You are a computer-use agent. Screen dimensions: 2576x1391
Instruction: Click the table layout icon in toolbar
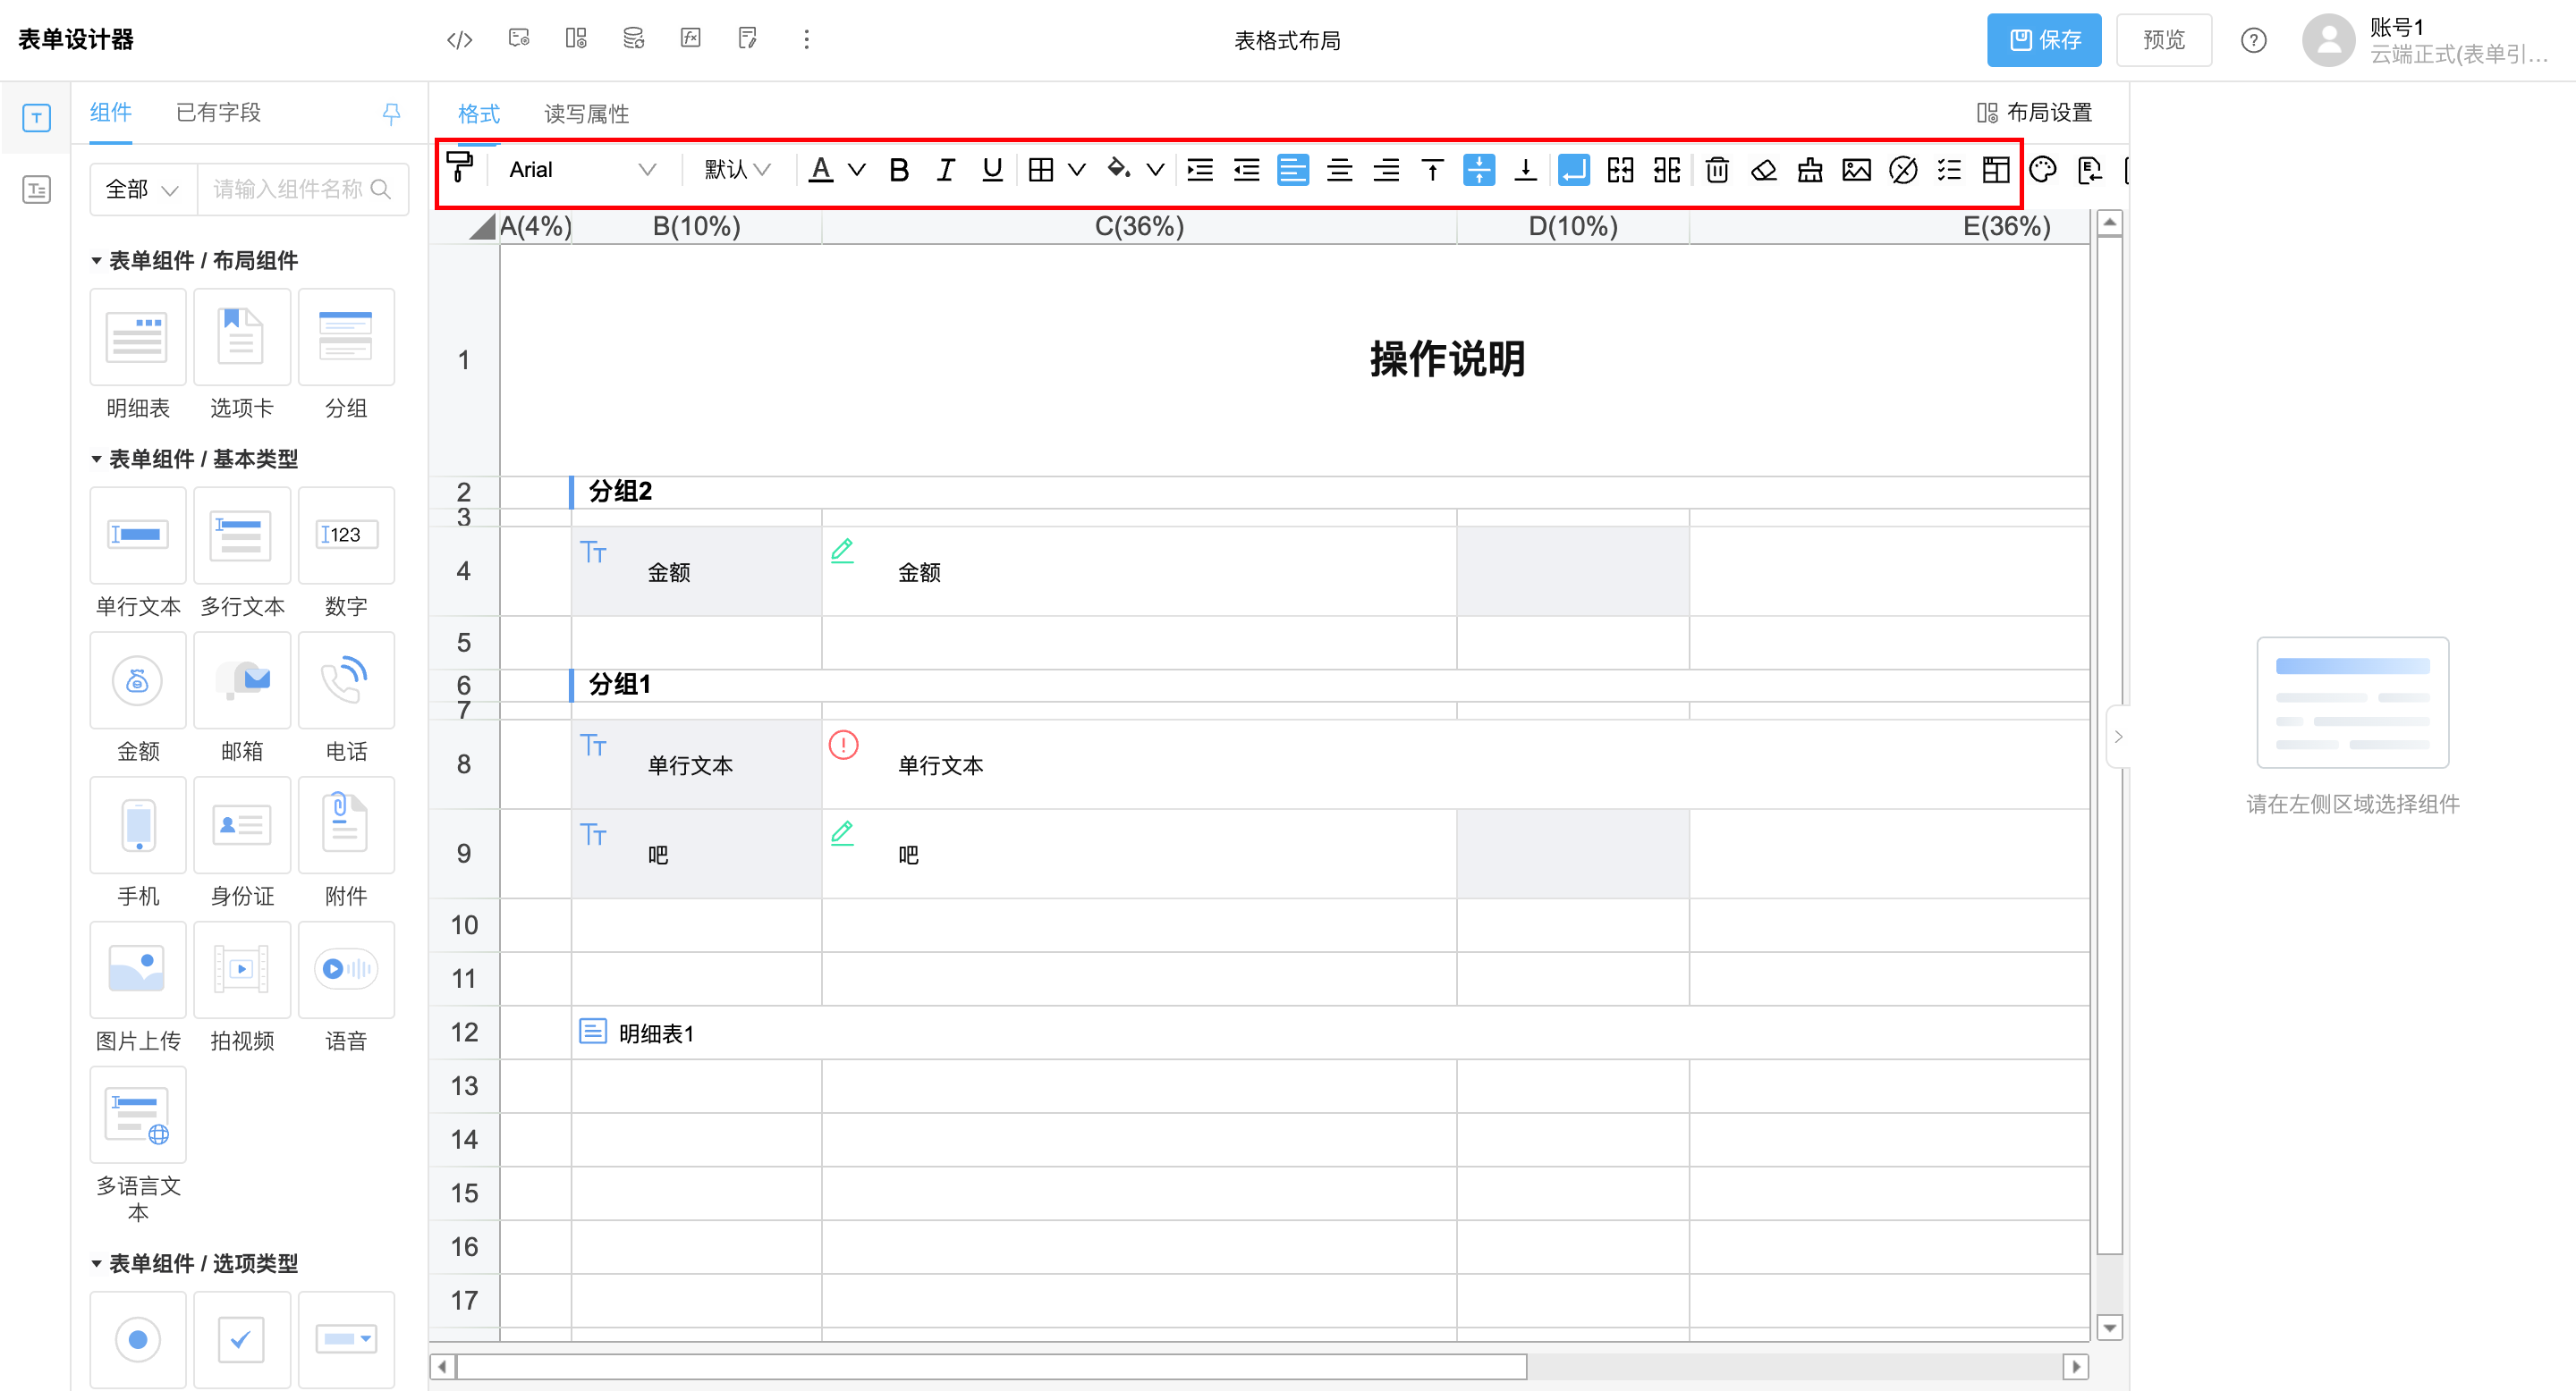1996,170
